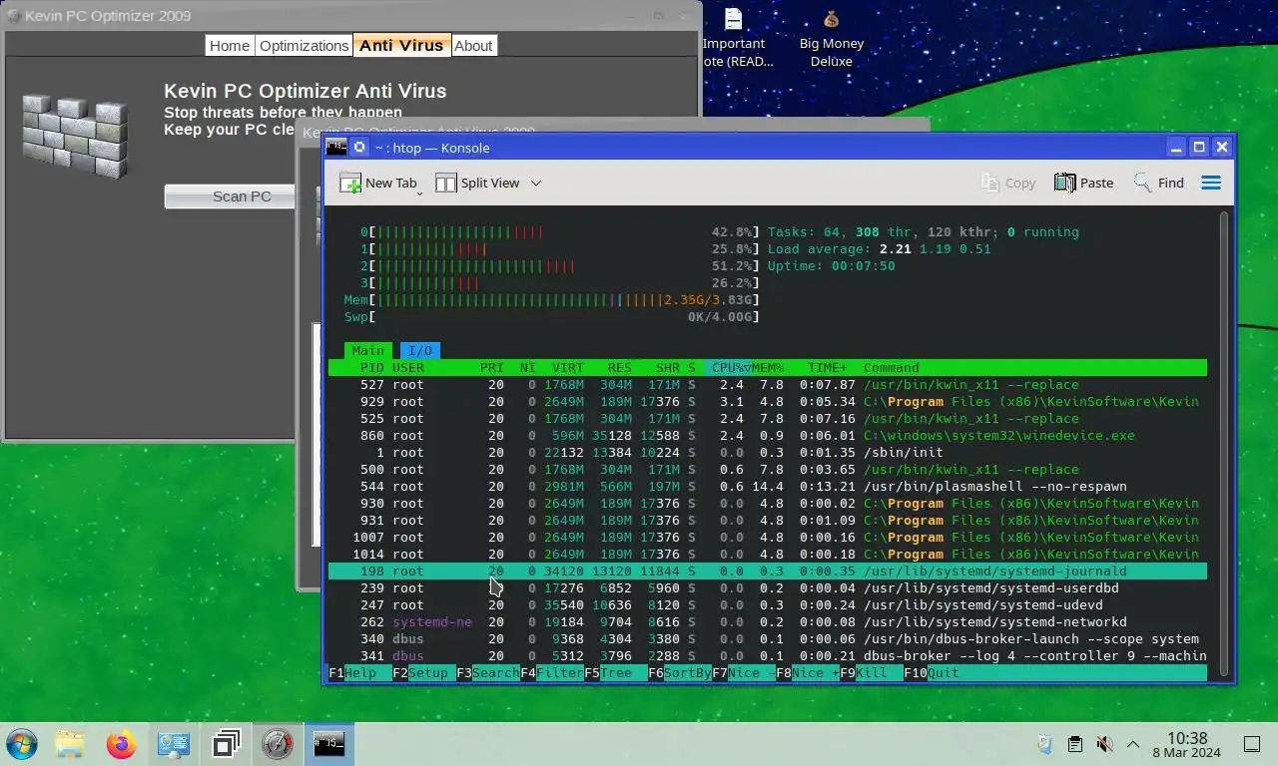Image resolution: width=1278 pixels, height=766 pixels.
Task: Click the CPU 0 usage meter
Action: [560, 231]
